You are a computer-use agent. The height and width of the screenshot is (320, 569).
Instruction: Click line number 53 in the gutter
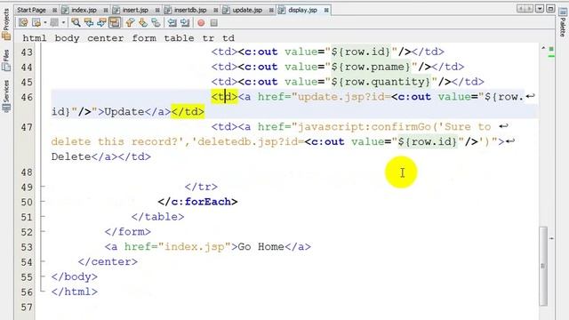pos(27,247)
